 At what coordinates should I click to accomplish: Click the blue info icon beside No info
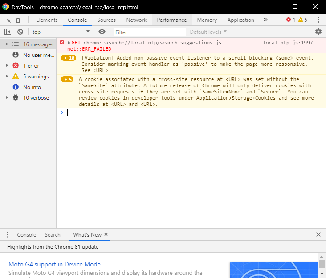tap(16, 87)
